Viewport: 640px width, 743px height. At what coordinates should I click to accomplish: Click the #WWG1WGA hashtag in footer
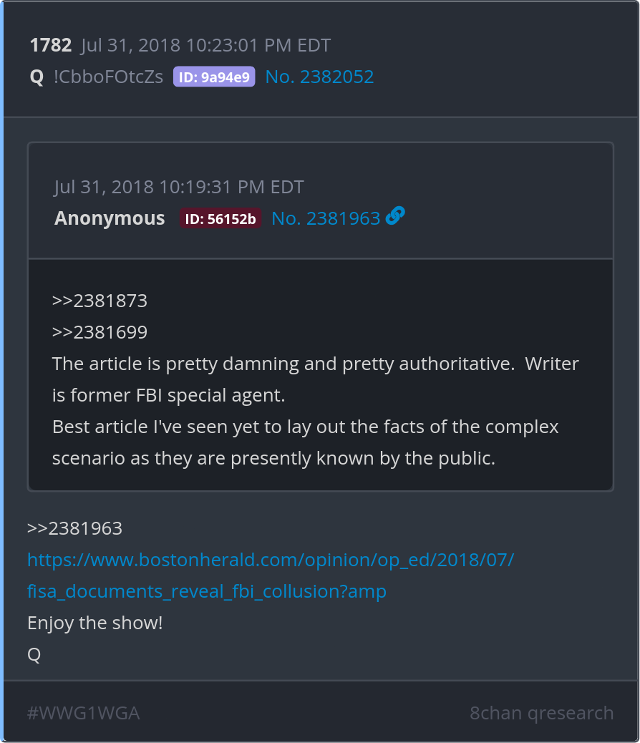click(84, 713)
